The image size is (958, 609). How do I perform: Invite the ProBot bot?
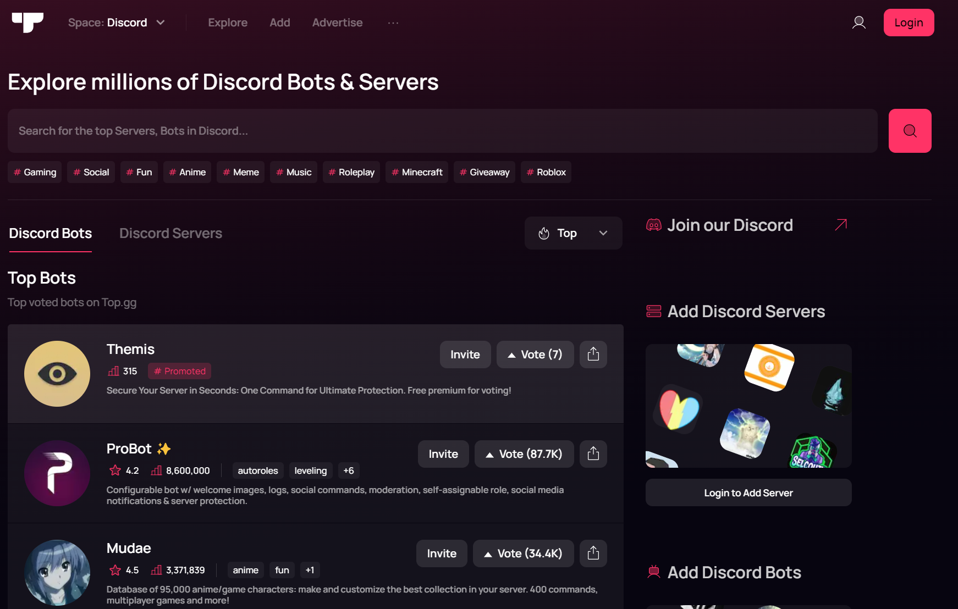tap(443, 454)
